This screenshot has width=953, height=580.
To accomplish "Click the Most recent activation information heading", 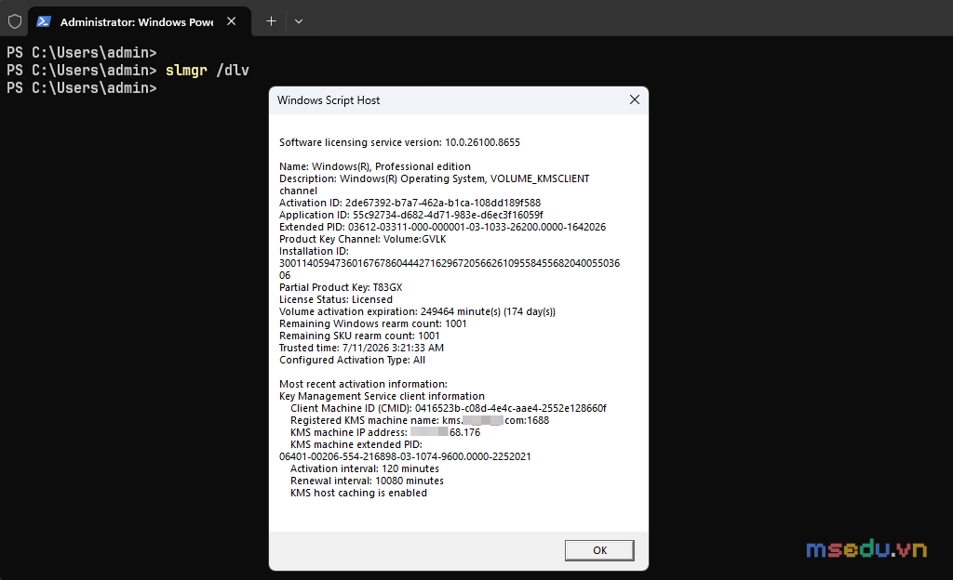I will [363, 384].
